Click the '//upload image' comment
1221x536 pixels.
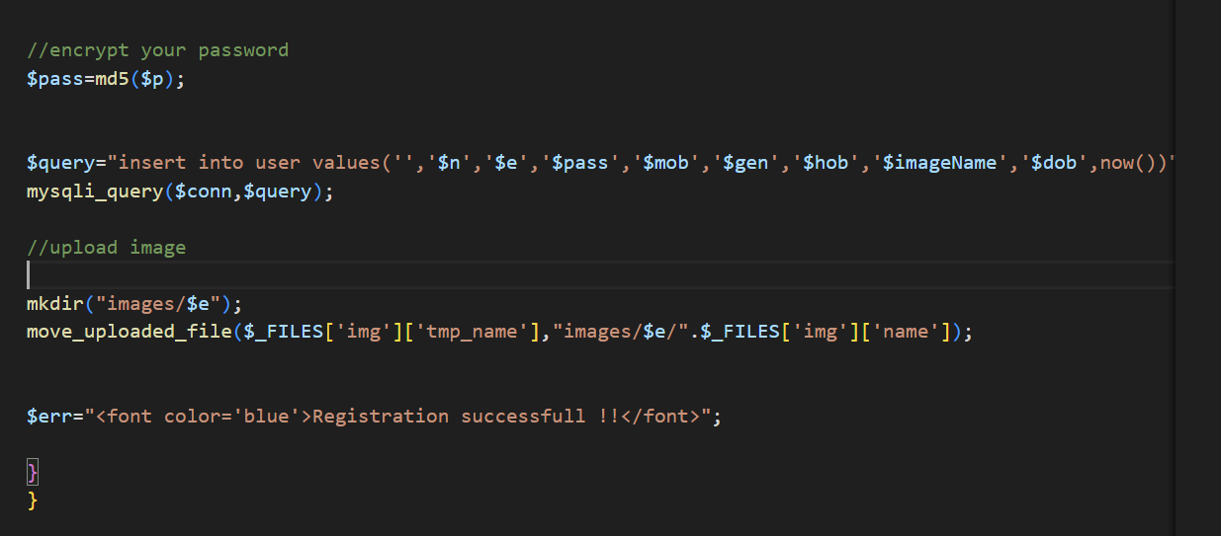pos(106,248)
